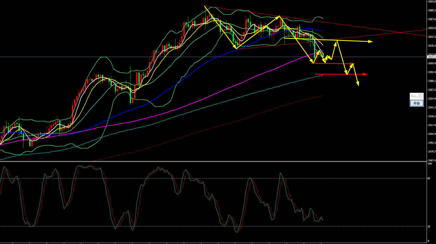Click the yellow arrowhead touching the yellow resistance line
Viewport: 436px width, 244px height.
coord(335,43)
